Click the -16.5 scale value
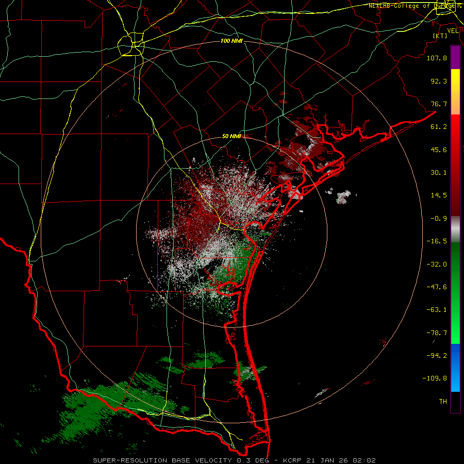This screenshot has width=464, height=464. pos(437,241)
